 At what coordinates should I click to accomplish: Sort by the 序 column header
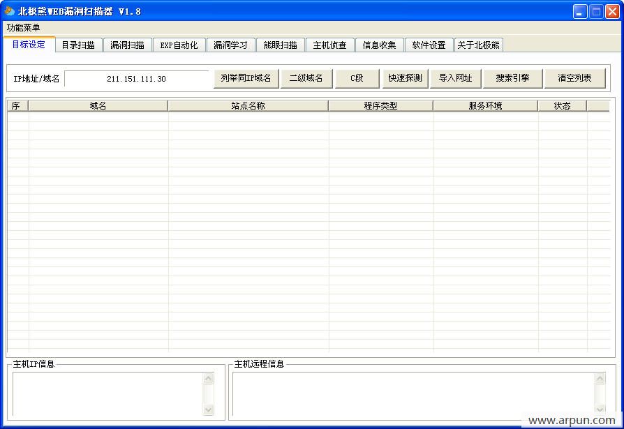(18, 106)
